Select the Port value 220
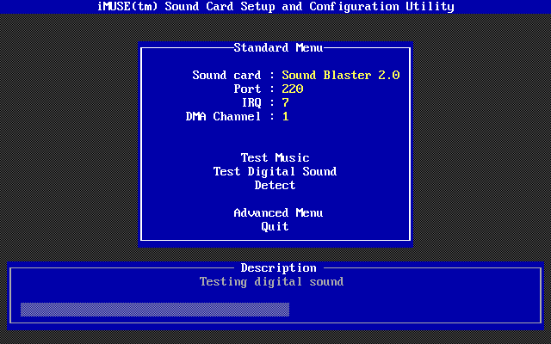Screen dimensions: 551x344 pos(292,89)
